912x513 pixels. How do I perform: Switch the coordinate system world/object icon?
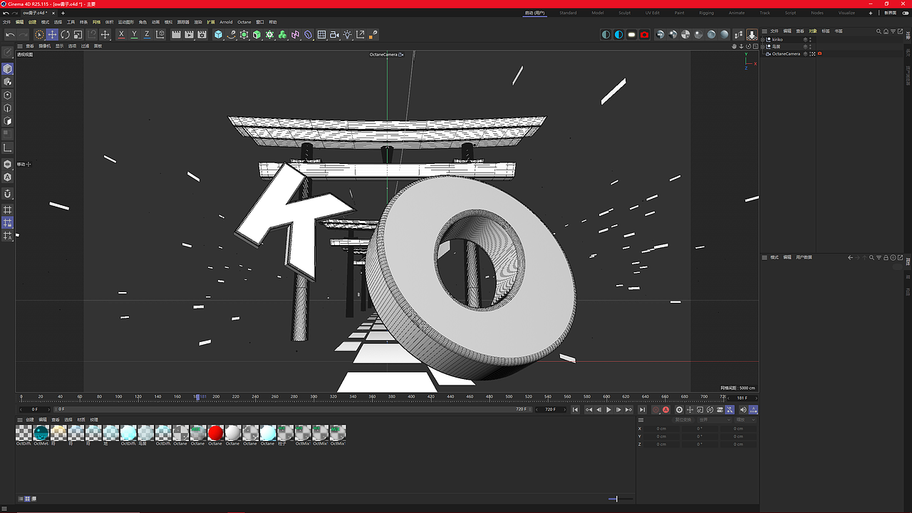pyautogui.click(x=160, y=35)
